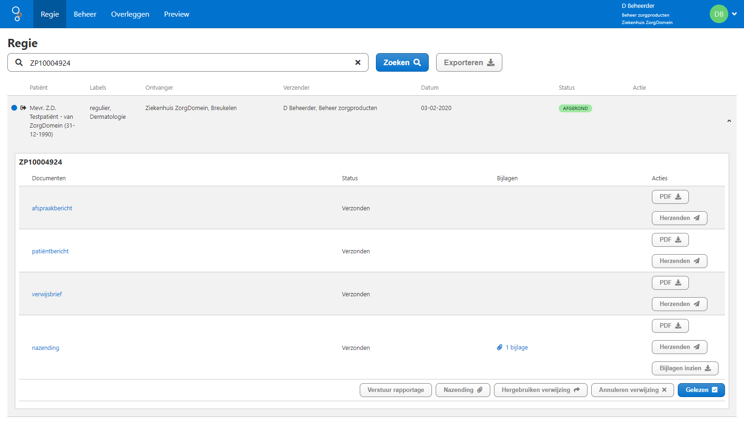Clear the search field with the X
This screenshot has height=428, width=744.
[358, 62]
